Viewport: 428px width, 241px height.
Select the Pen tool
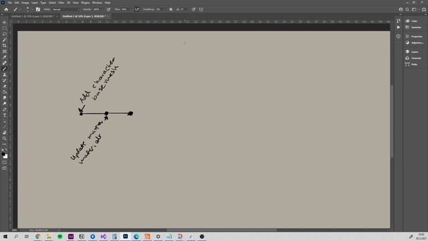pyautogui.click(x=5, y=109)
